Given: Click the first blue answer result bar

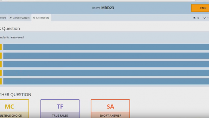Looking at the screenshot, I should pos(106,47).
